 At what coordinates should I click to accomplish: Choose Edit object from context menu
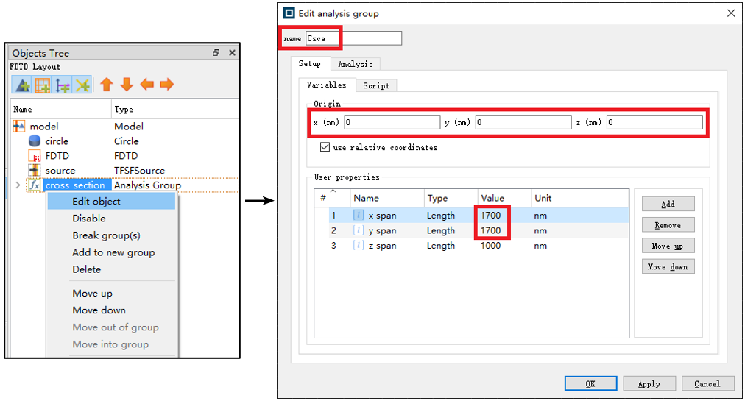pos(96,202)
